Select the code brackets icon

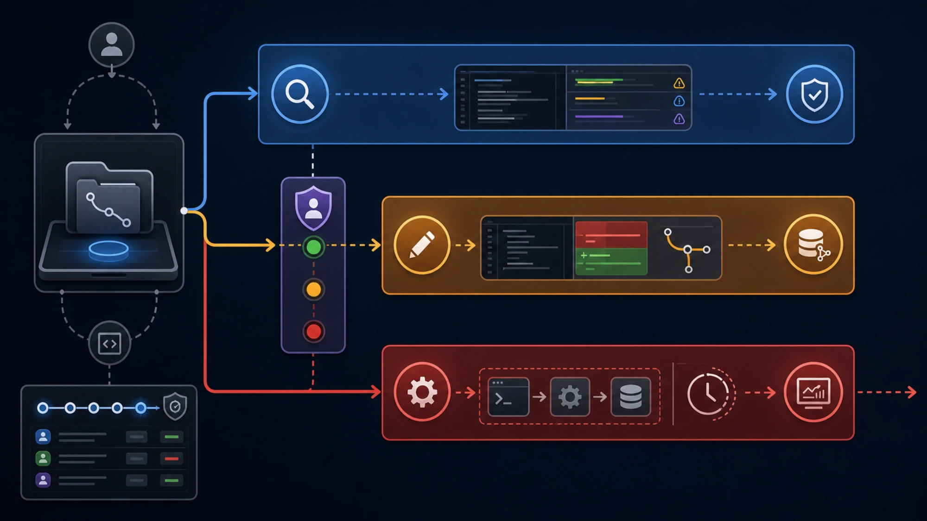coord(109,344)
